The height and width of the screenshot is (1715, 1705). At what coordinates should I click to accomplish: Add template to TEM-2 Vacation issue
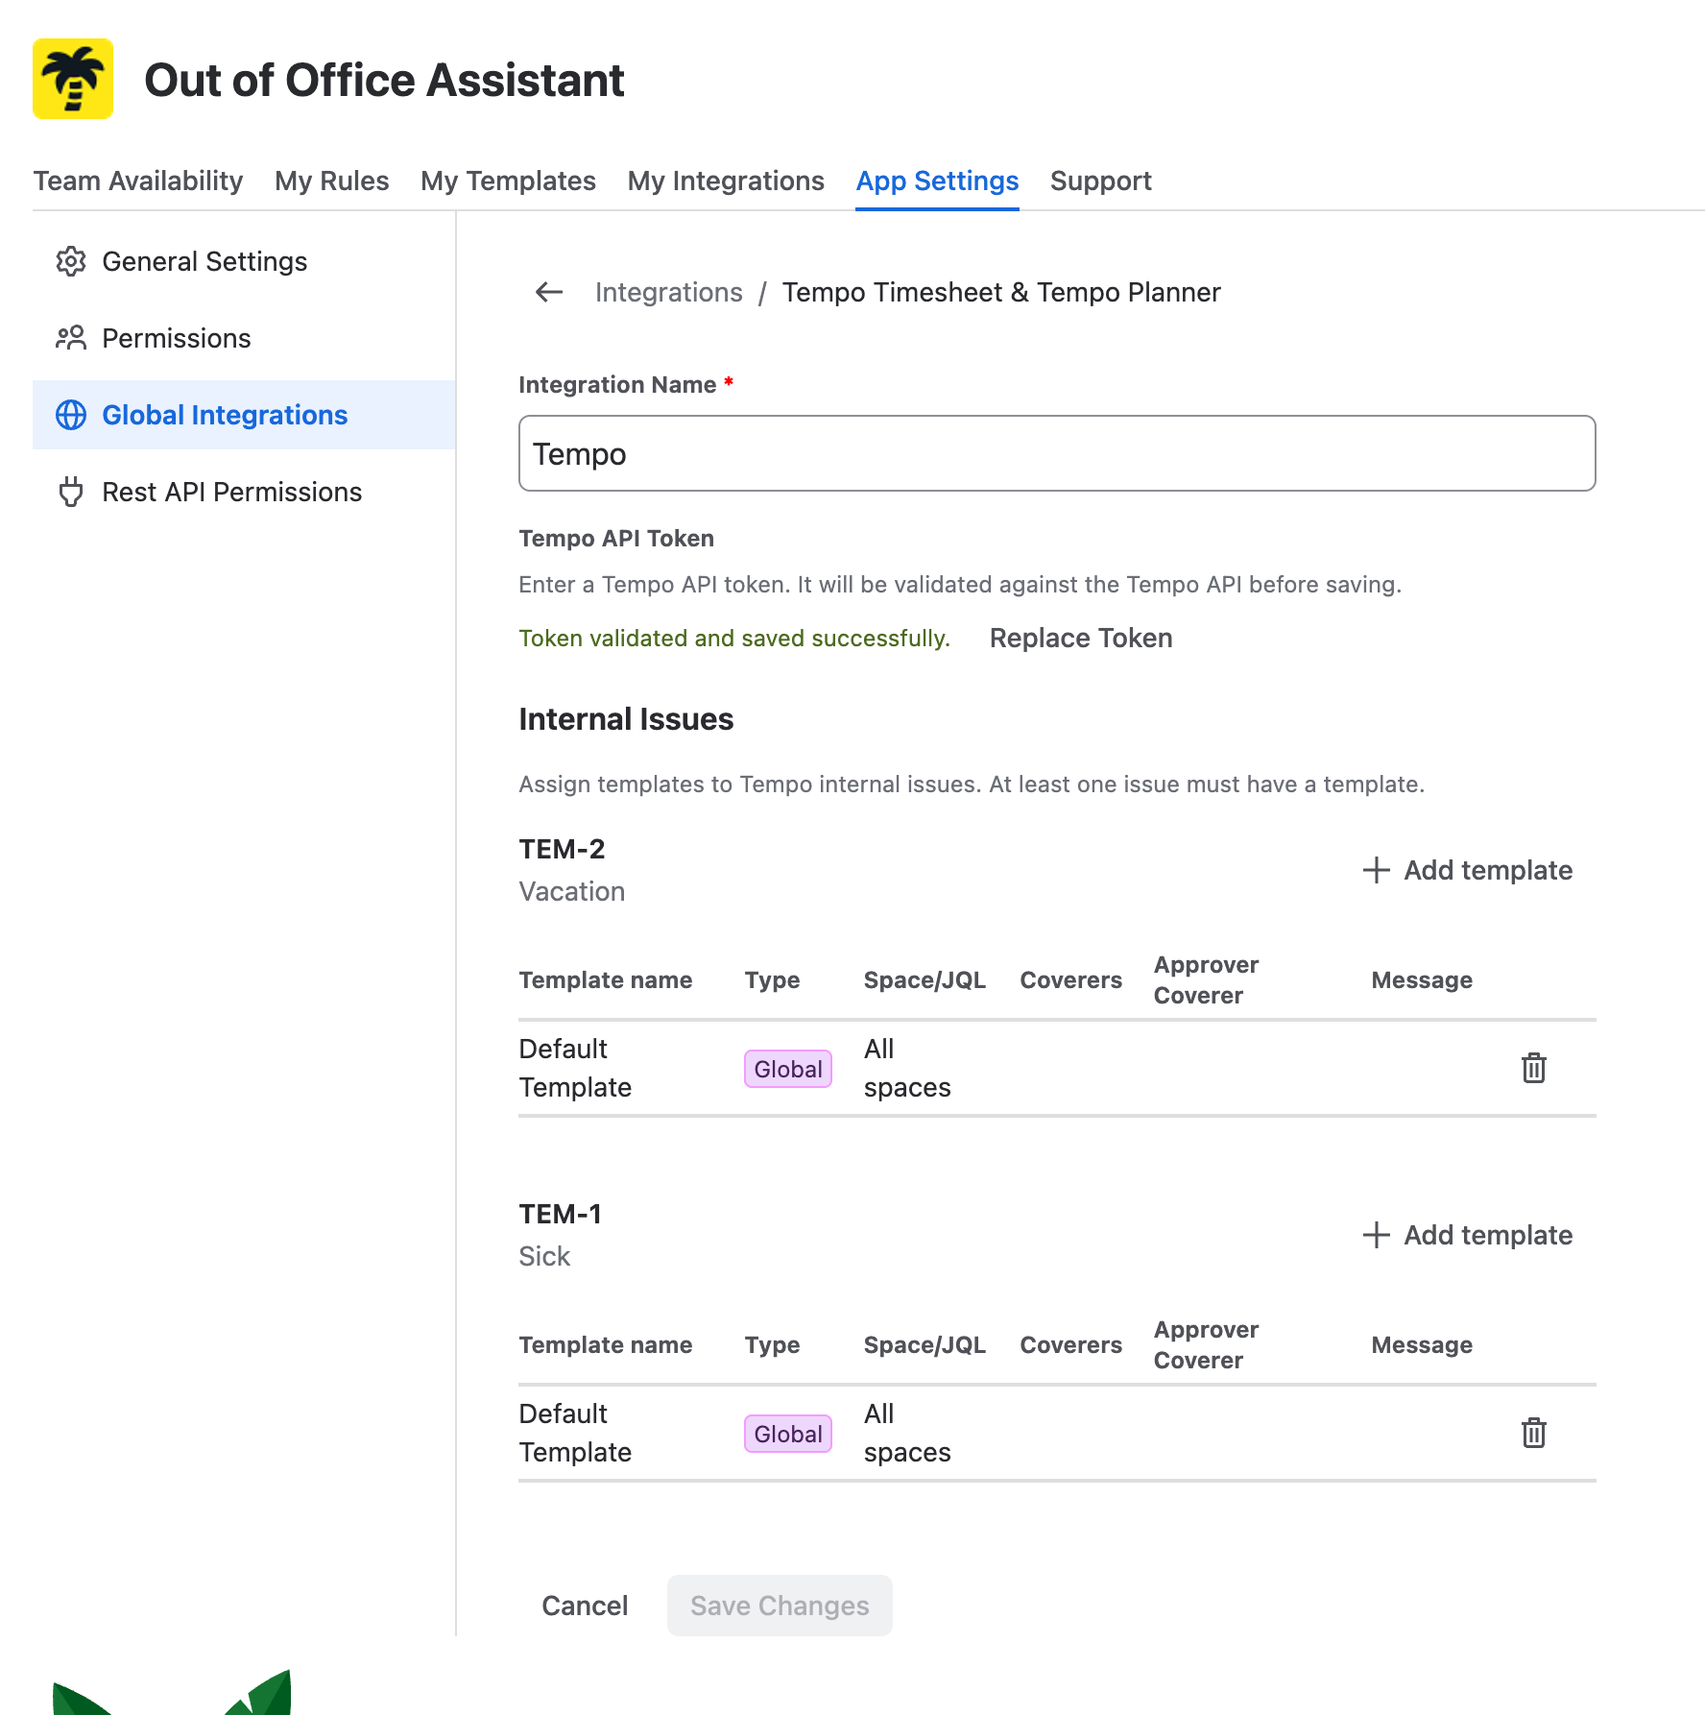(x=1468, y=870)
